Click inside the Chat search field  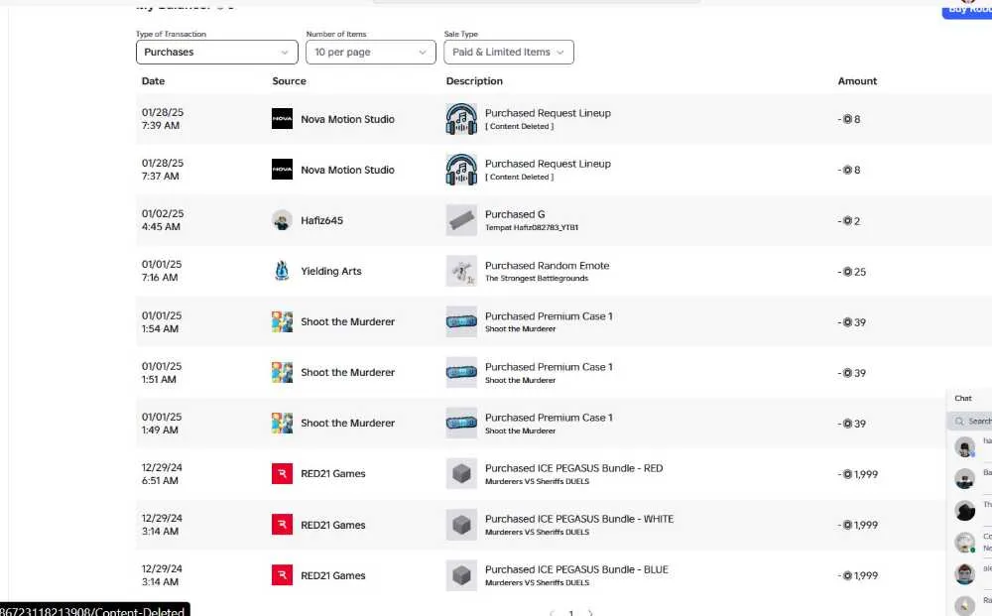tap(972, 421)
